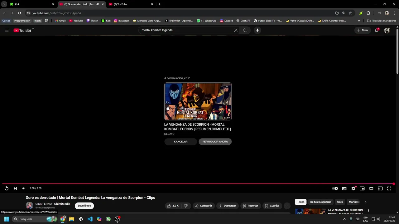Open the LA VENGANZA DE SCORPION title link
399x224 pixels.
(x=198, y=127)
